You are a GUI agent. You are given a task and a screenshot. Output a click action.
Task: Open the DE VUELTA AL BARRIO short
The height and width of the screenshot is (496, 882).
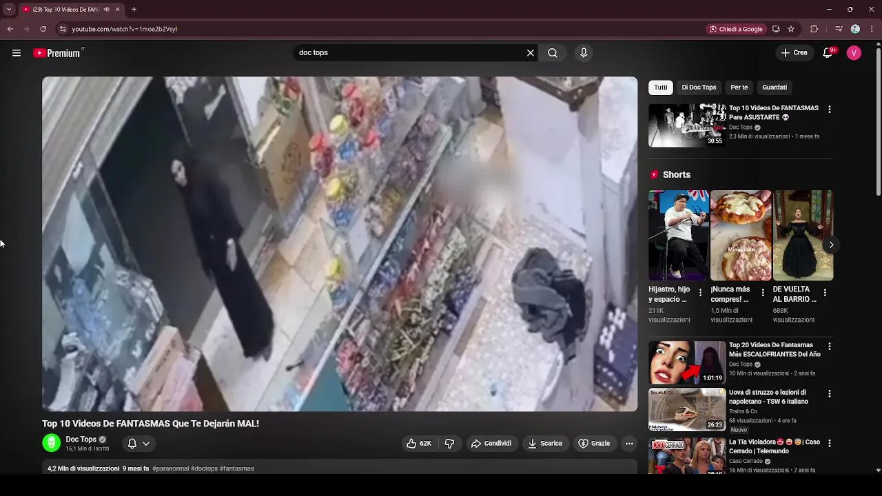click(x=803, y=236)
